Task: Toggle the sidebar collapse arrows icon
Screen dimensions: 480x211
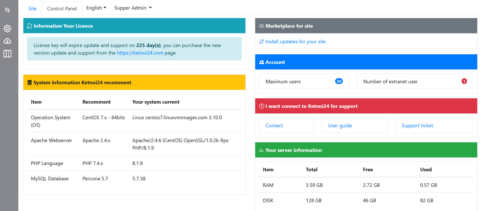Action: 7,10
